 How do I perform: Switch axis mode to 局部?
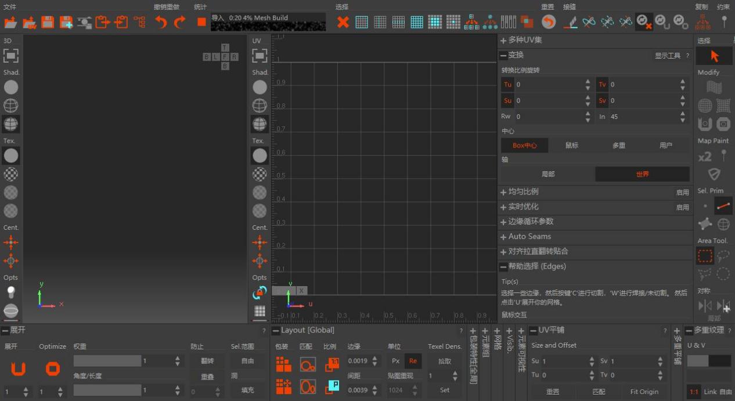[548, 174]
